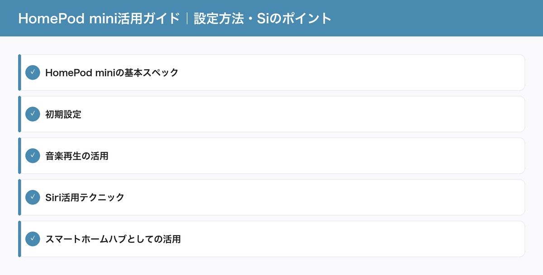Toggle the checkmark for Siri活用テクニック
The image size is (543, 275).
click(x=33, y=197)
